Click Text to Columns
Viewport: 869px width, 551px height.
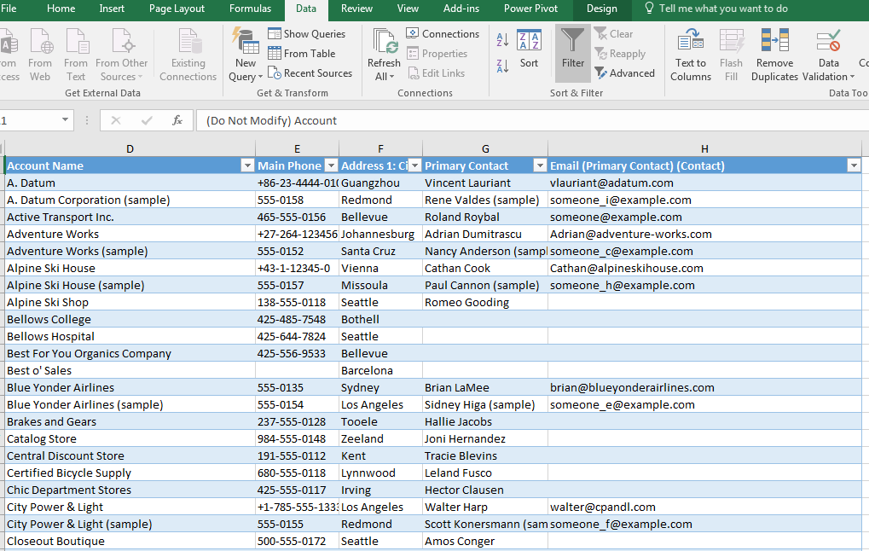pyautogui.click(x=691, y=55)
